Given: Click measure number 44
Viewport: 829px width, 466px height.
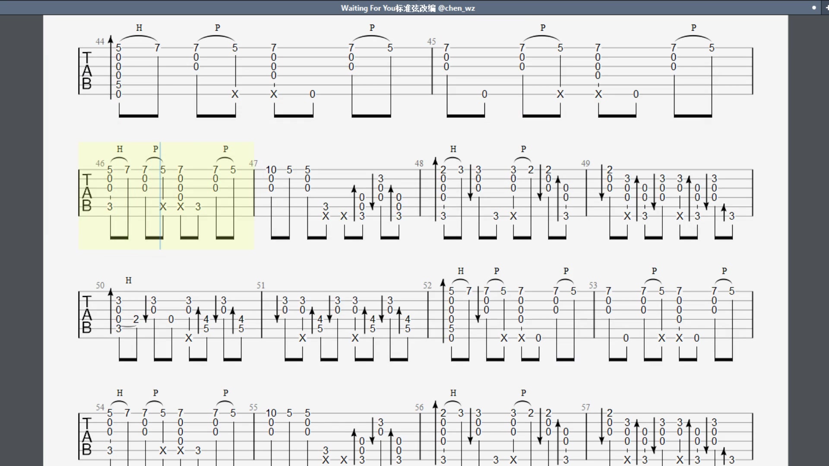Looking at the screenshot, I should pos(100,41).
